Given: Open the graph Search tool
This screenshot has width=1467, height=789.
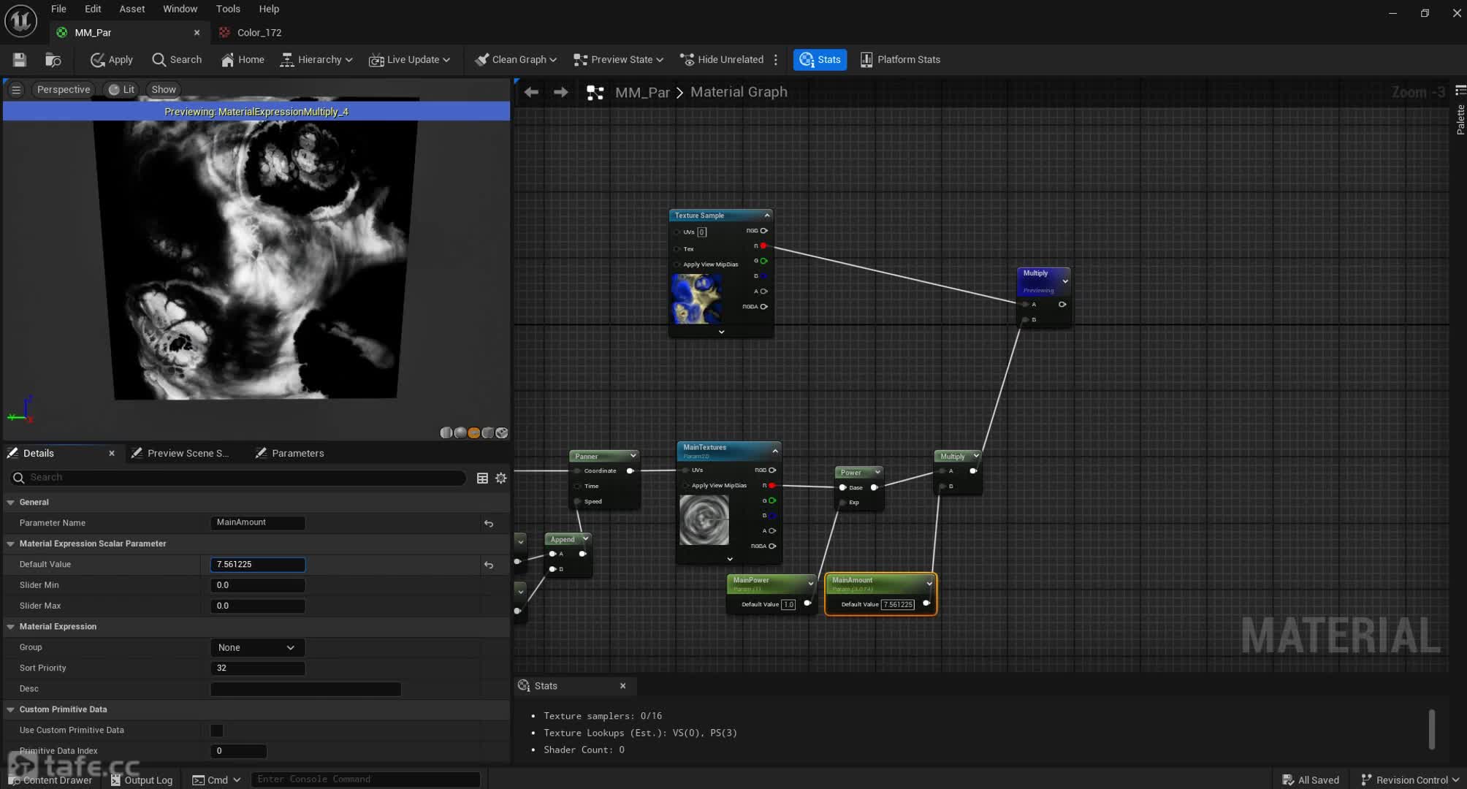Looking at the screenshot, I should coord(176,59).
